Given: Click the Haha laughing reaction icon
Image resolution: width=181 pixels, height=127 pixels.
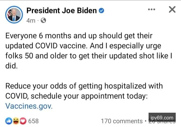Looking at the screenshot, I should (x=16, y=121).
